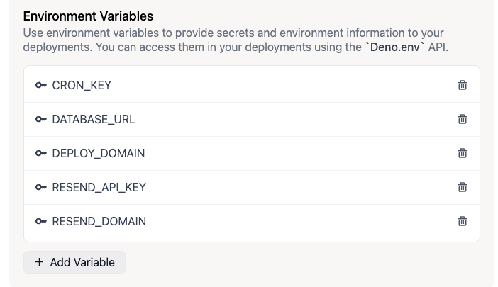This screenshot has height=287, width=498.
Task: Select the DEPLOY_DOMAIN variable name
Action: [99, 153]
